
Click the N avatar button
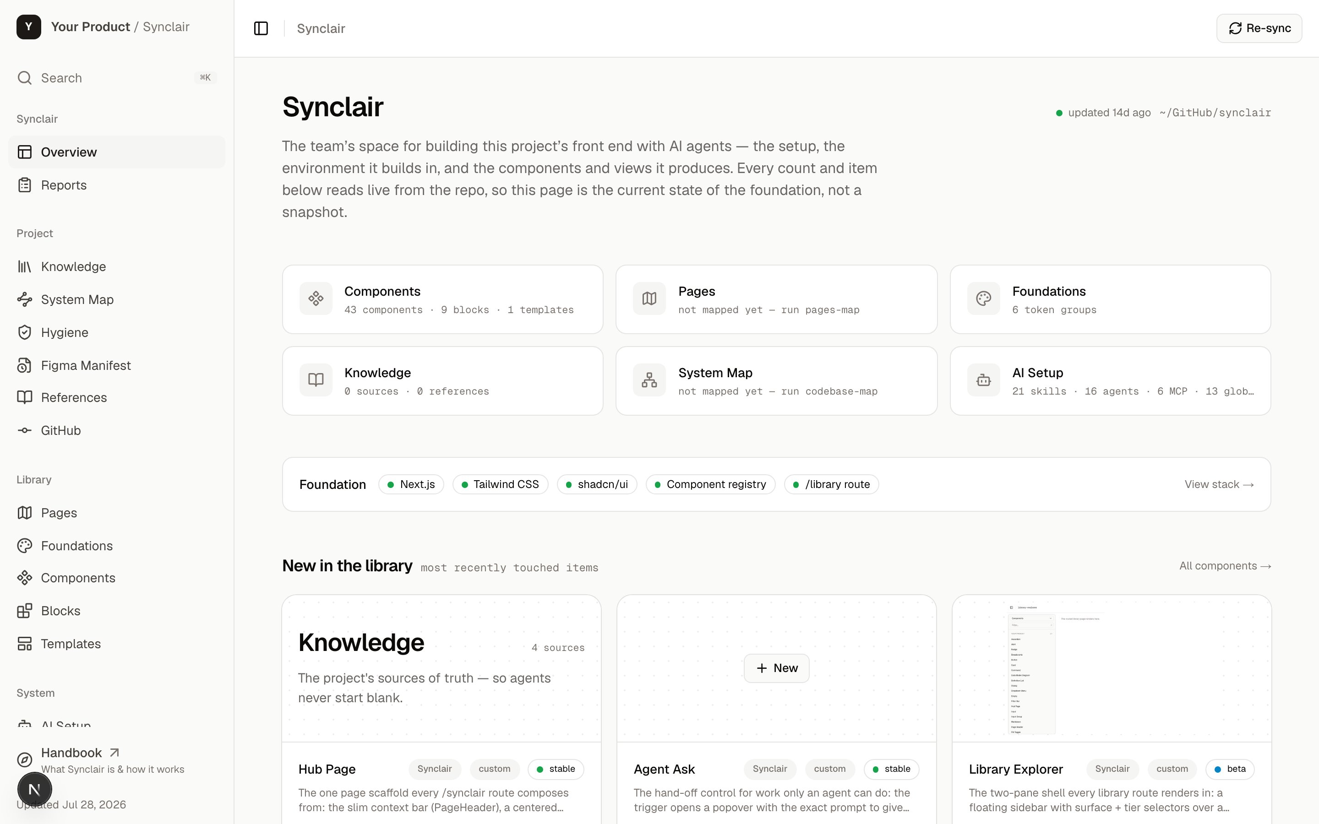click(x=34, y=789)
